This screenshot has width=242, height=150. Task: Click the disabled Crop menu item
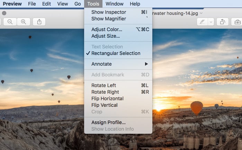[x=118, y=112]
